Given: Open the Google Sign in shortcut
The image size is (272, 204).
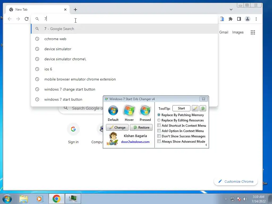Looking at the screenshot, I should (x=73, y=133).
